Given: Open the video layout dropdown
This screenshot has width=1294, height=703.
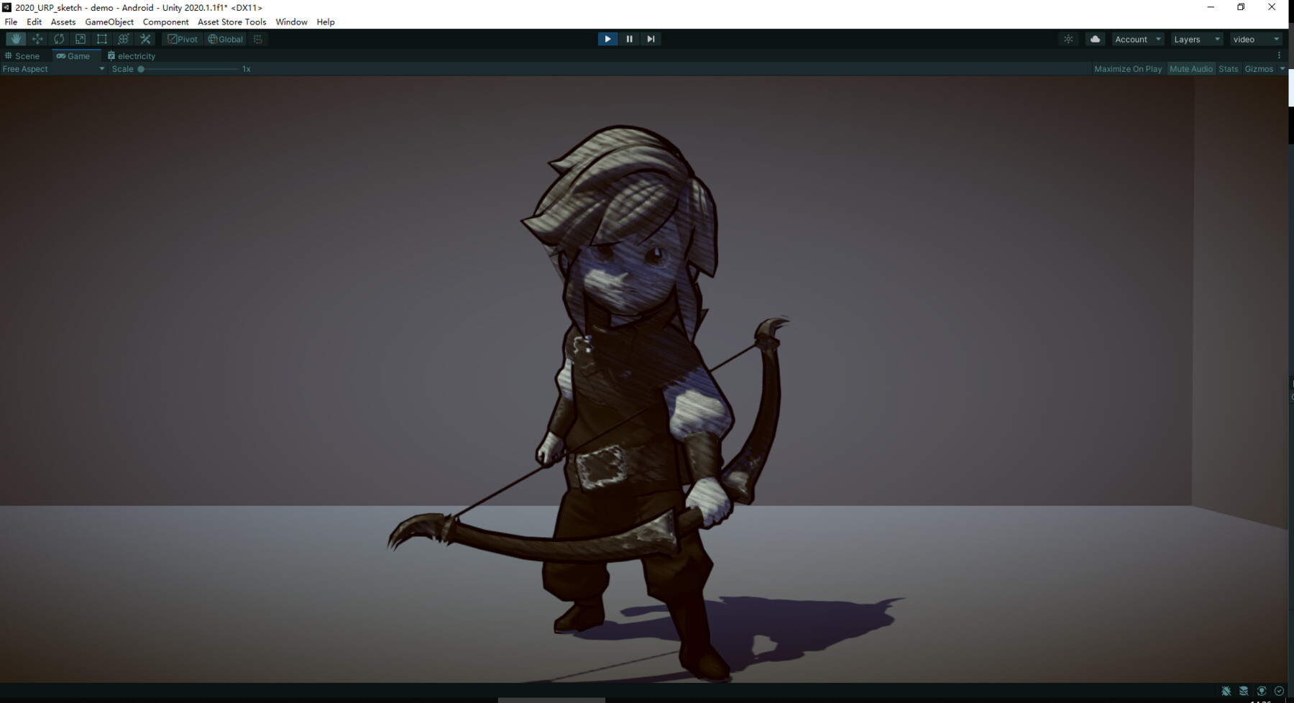Looking at the screenshot, I should pyautogui.click(x=1256, y=39).
